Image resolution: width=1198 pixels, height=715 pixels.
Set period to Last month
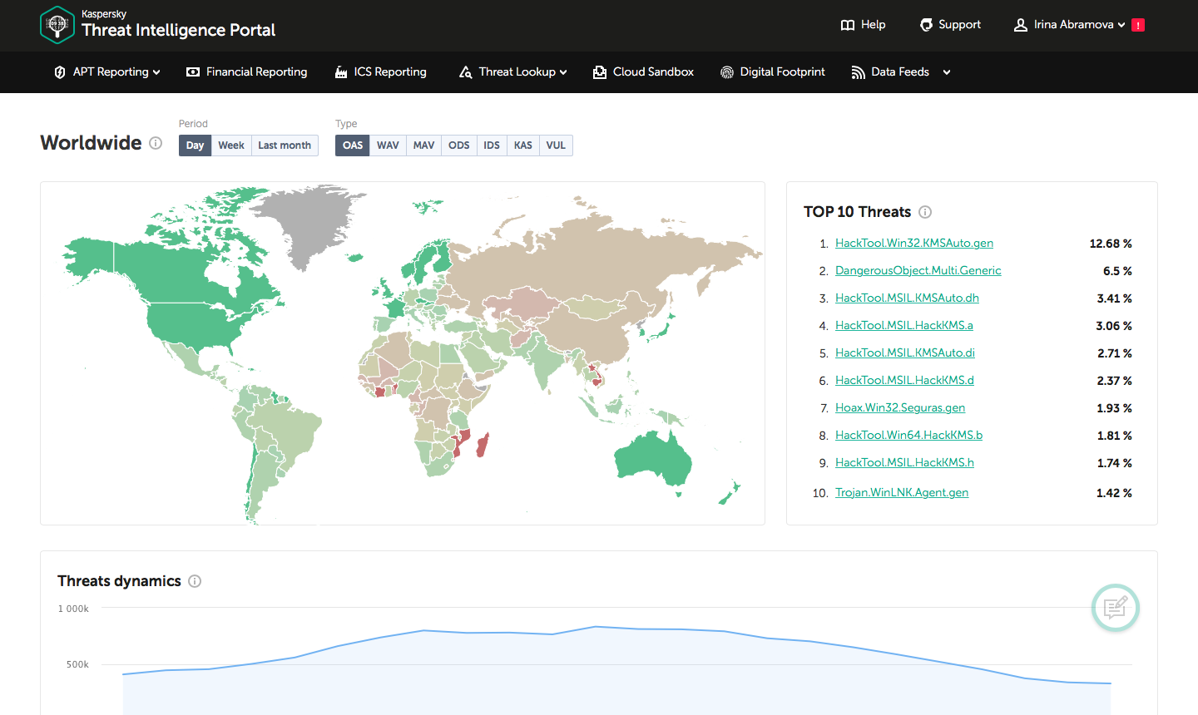285,145
